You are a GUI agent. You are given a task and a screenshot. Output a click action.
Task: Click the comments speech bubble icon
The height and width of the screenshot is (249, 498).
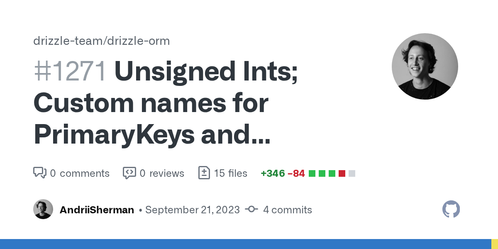39,173
